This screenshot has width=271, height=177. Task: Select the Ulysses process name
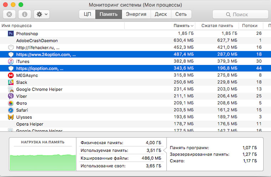tap(24, 117)
